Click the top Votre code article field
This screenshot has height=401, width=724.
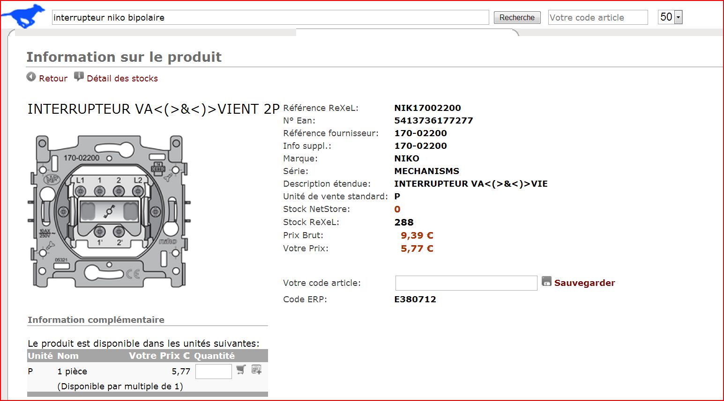point(597,18)
